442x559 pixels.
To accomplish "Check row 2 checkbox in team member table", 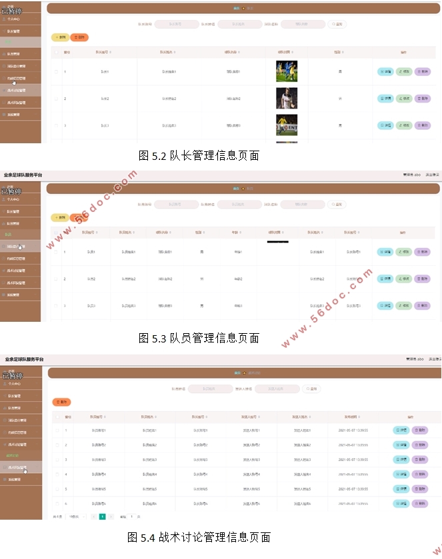I will [x=56, y=279].
